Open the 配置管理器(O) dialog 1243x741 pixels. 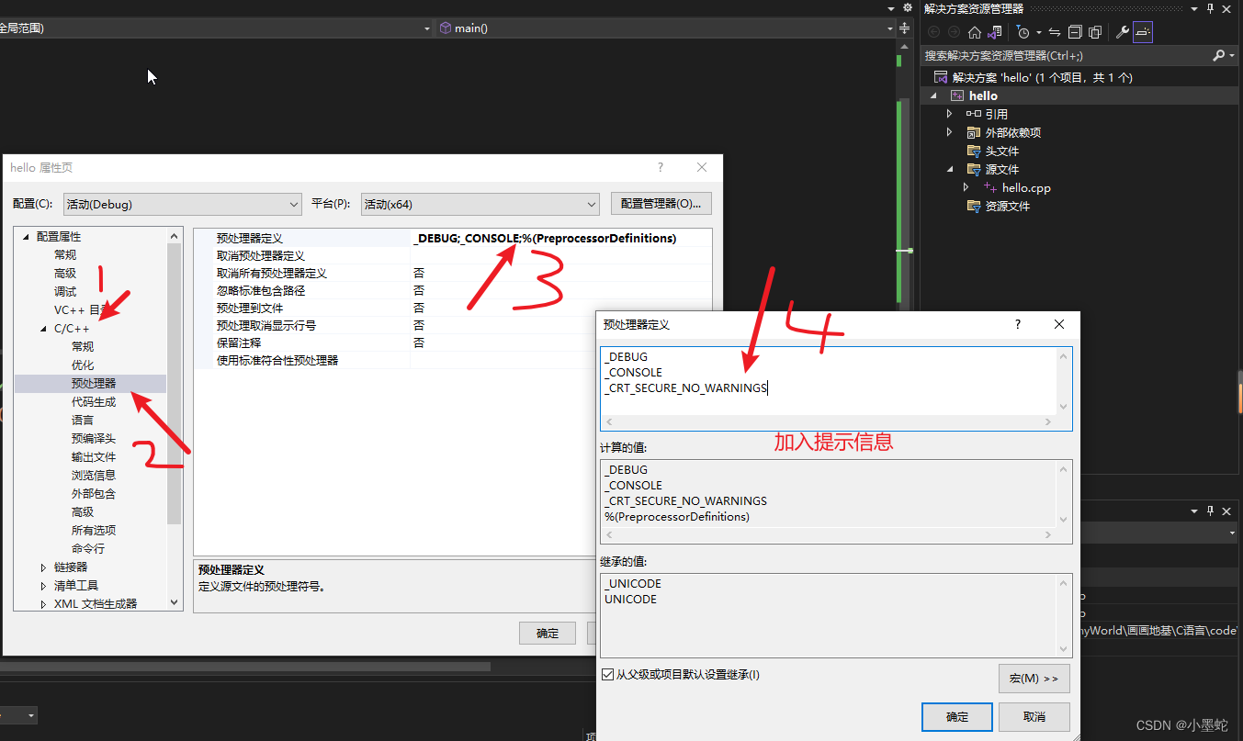(x=661, y=204)
